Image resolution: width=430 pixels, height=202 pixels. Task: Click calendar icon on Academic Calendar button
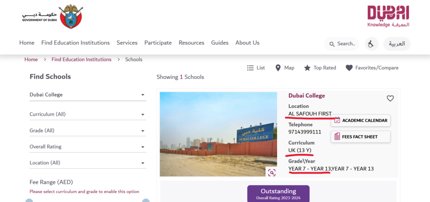[x=337, y=120]
